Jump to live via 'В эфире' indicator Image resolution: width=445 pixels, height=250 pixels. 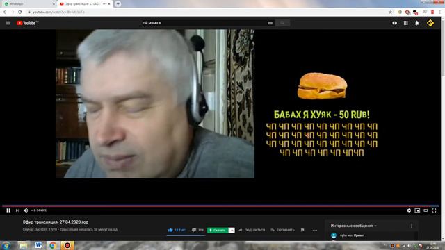pyautogui.click(x=39, y=210)
